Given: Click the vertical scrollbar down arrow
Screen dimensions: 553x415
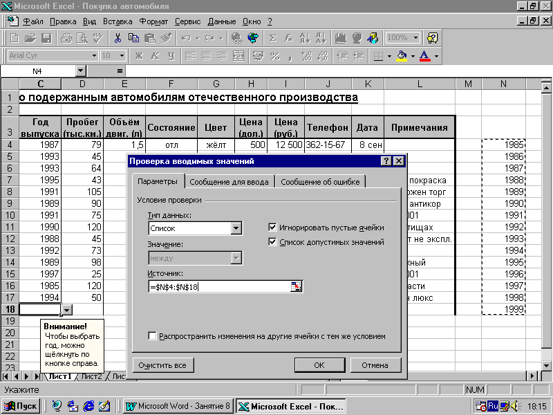Looking at the screenshot, I should [x=546, y=365].
